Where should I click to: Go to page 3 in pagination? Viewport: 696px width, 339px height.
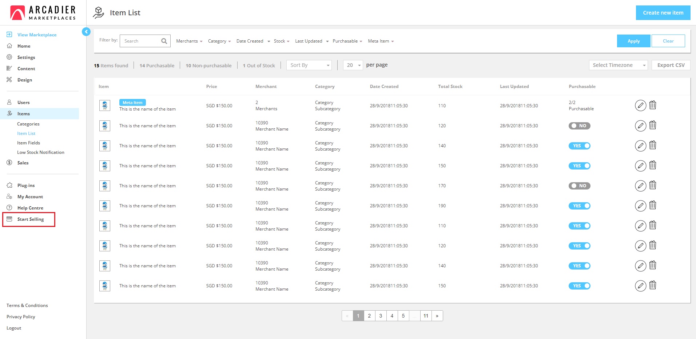(381, 316)
